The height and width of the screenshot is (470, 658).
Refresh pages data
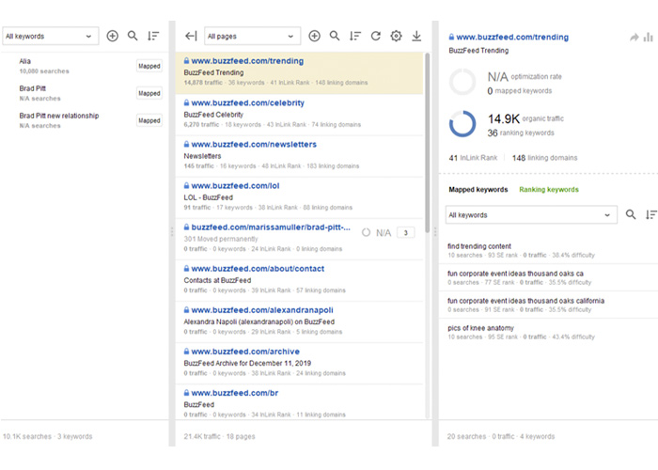coord(376,36)
